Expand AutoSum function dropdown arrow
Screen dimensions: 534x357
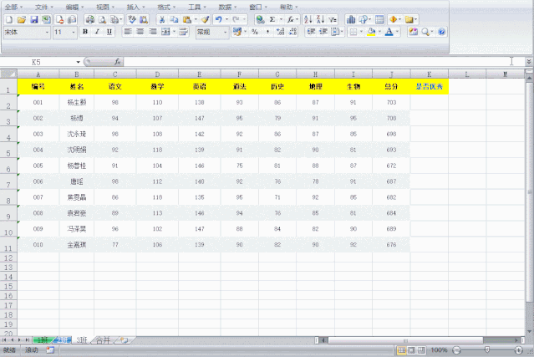(281, 20)
